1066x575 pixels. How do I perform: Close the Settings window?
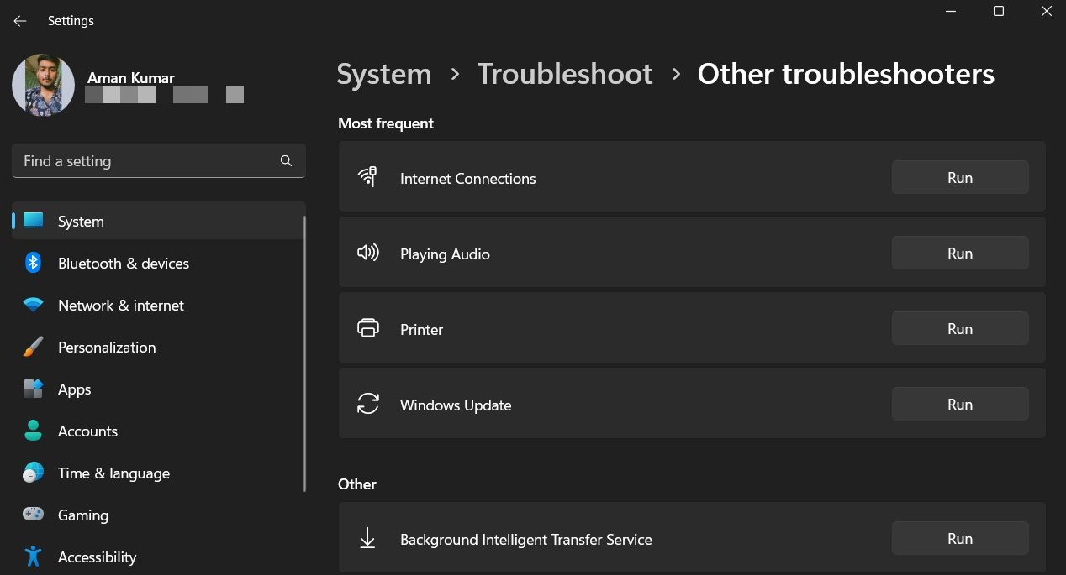pyautogui.click(x=1047, y=12)
